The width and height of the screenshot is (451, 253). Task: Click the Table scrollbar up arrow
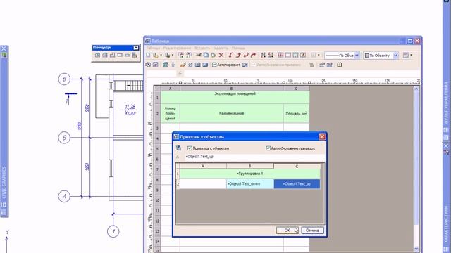pos(416,89)
